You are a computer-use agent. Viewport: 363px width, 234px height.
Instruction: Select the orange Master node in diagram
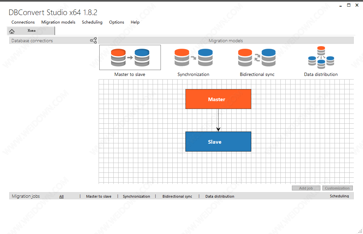[x=218, y=99]
